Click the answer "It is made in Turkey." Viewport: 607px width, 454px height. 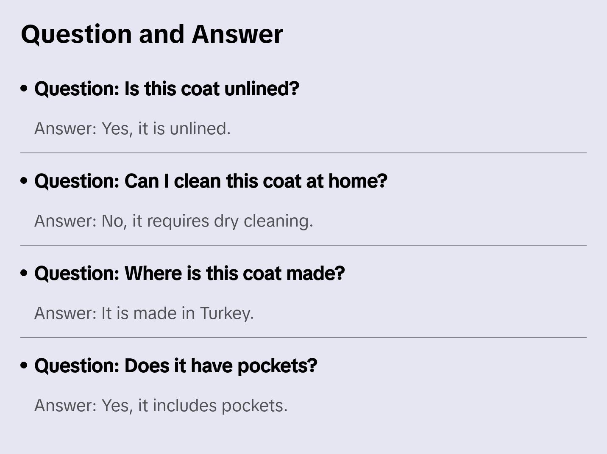click(x=144, y=313)
